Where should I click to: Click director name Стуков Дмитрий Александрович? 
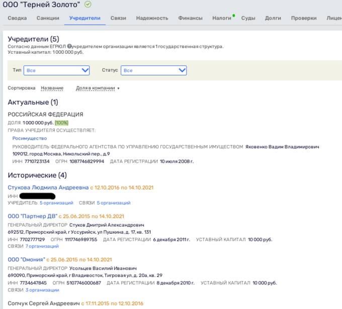[x=107, y=225]
